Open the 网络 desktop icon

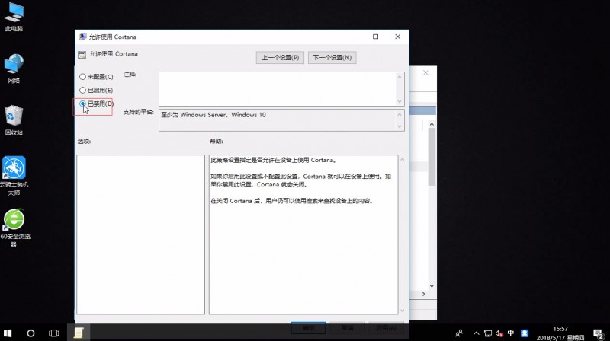(x=14, y=69)
